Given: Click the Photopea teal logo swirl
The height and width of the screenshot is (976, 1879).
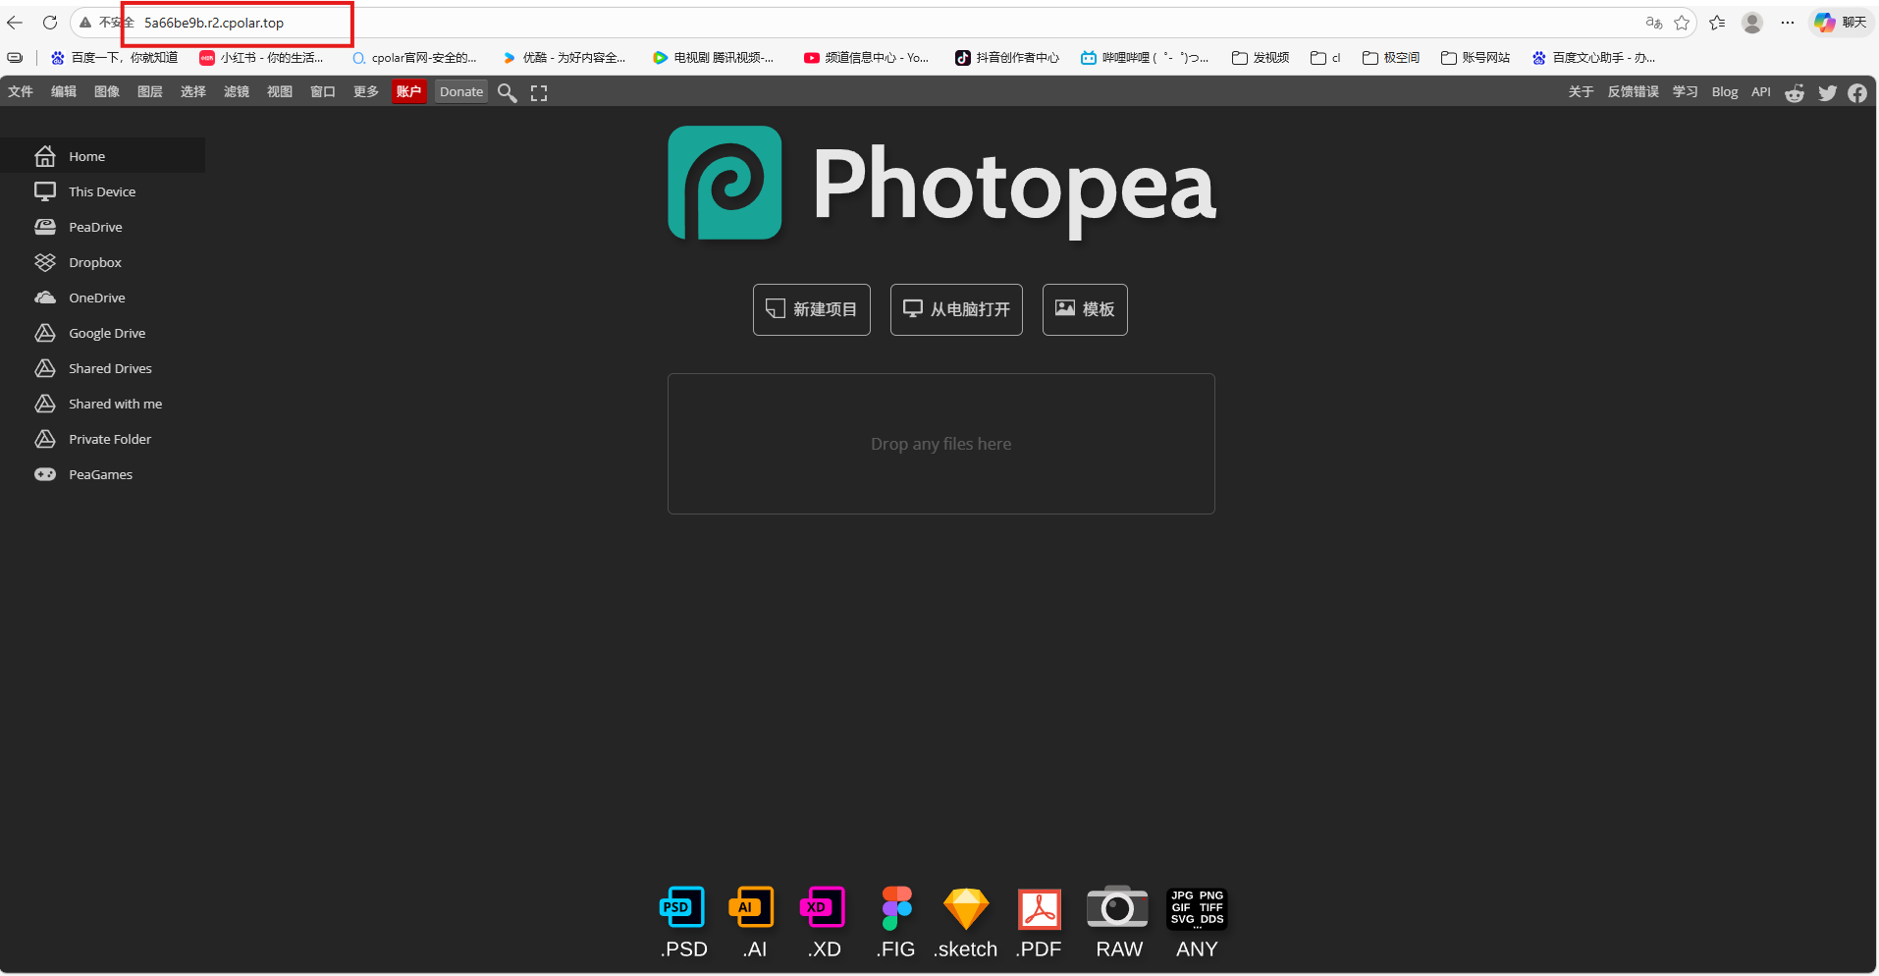Looking at the screenshot, I should pos(724,183).
